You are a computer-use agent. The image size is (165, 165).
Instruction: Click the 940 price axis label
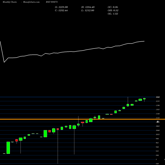157,147
